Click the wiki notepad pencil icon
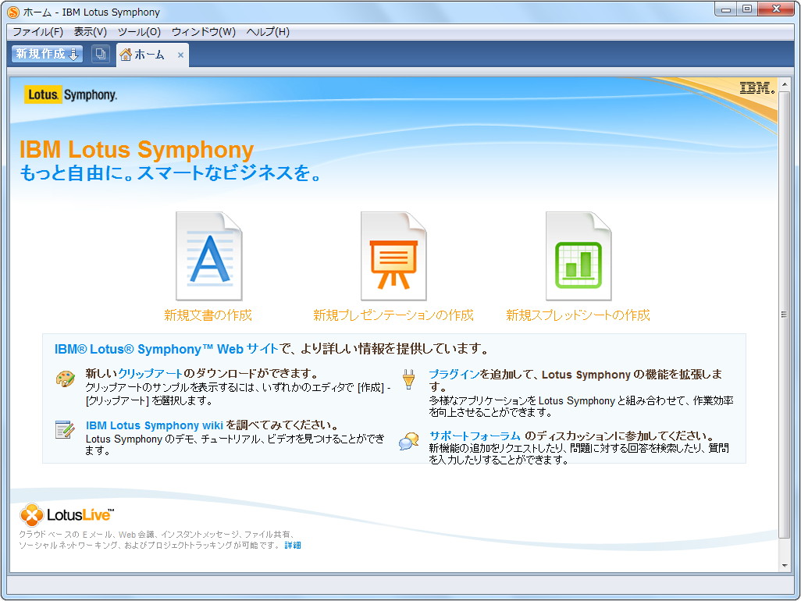Viewport: 801px width, 601px height. [66, 430]
